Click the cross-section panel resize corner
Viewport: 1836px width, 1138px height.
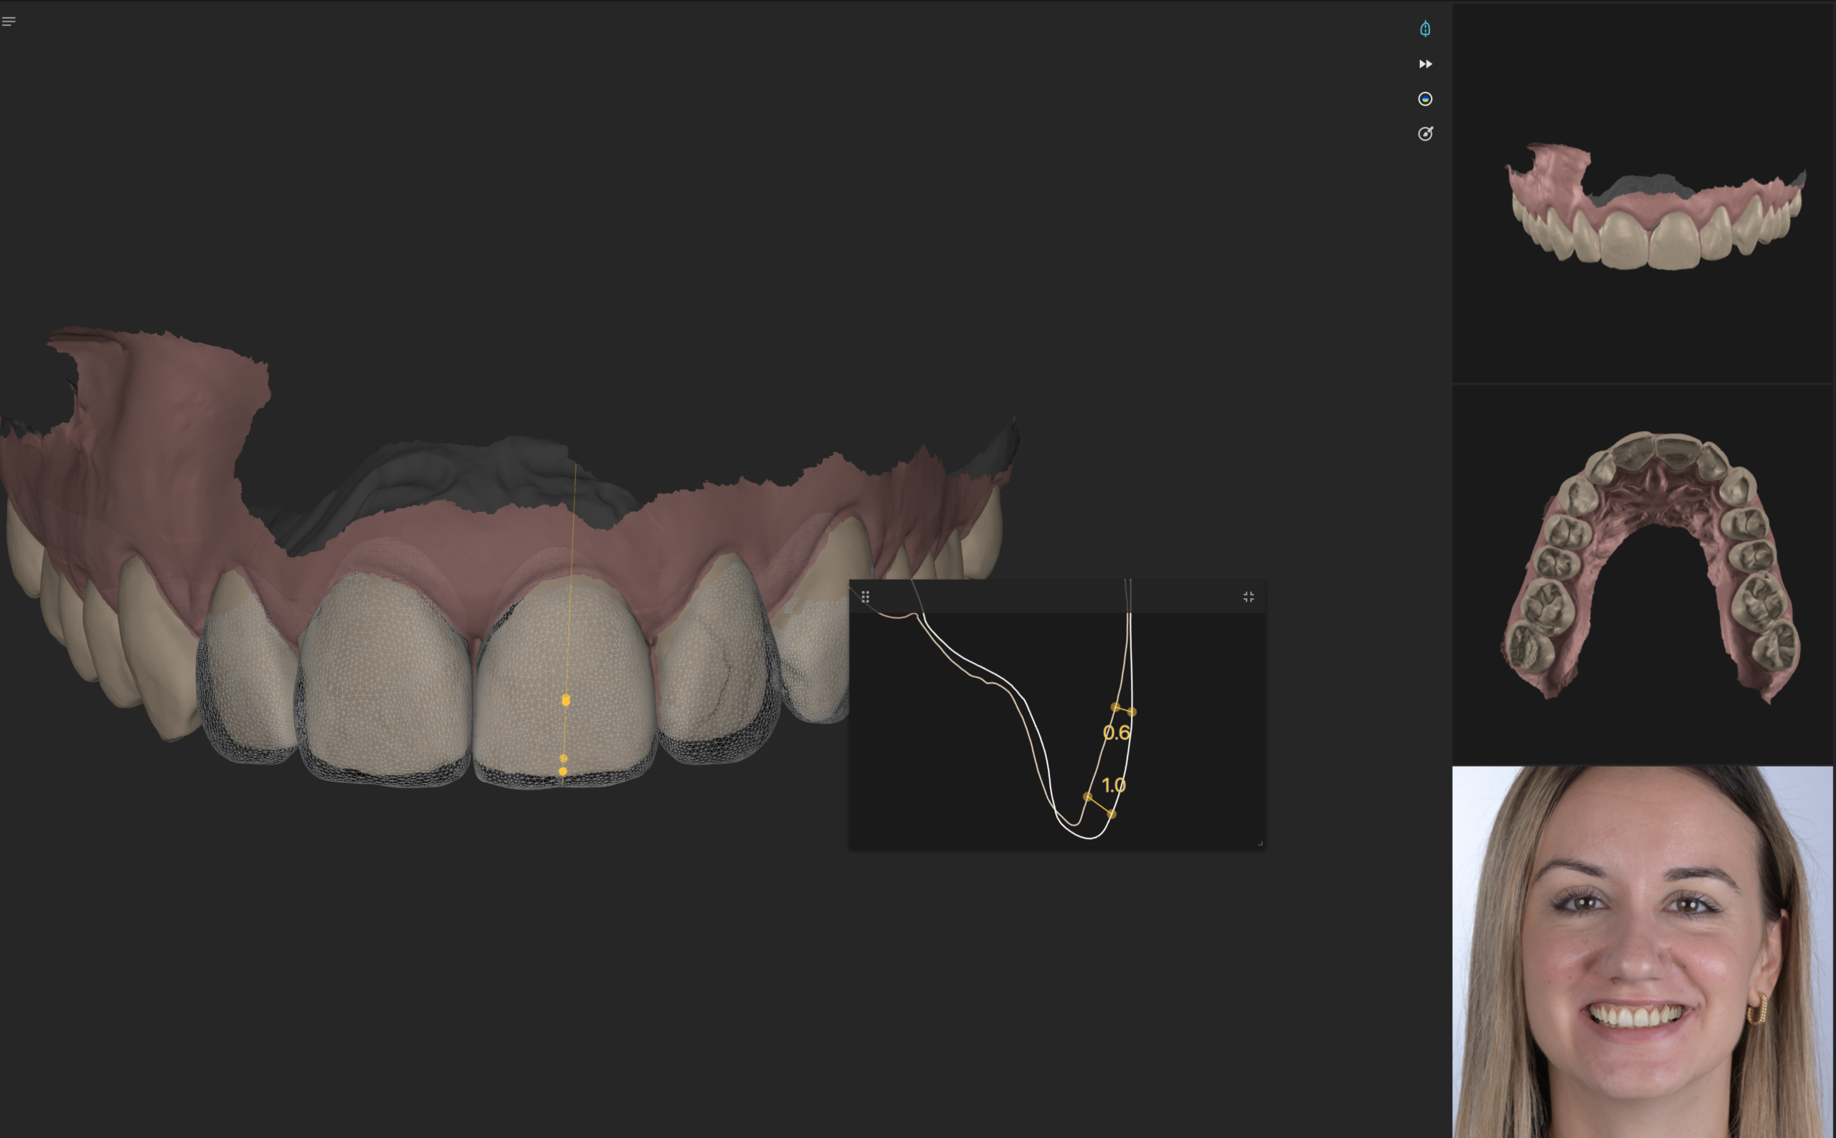(x=1260, y=844)
